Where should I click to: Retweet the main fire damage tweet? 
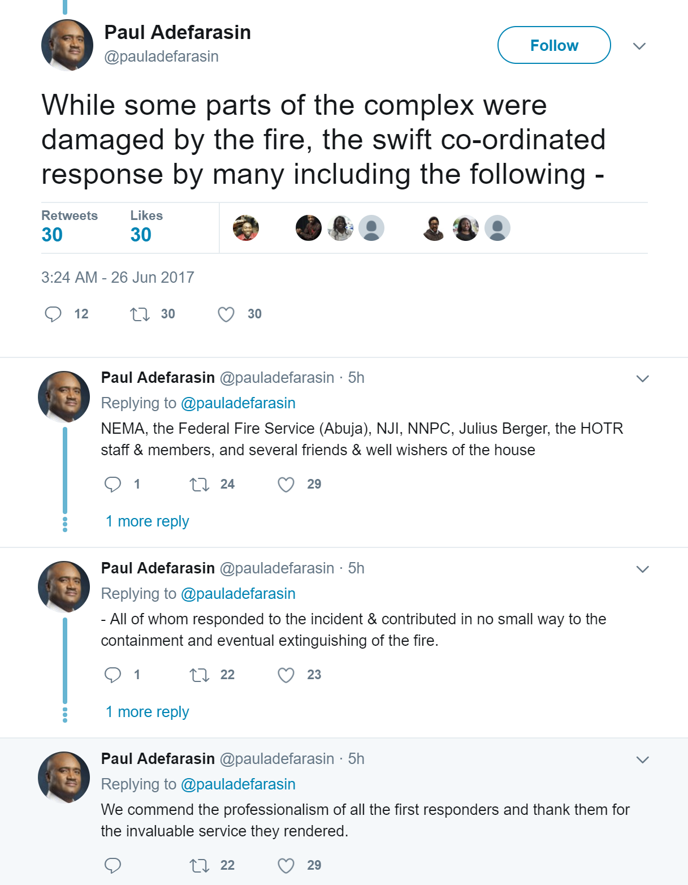click(140, 314)
